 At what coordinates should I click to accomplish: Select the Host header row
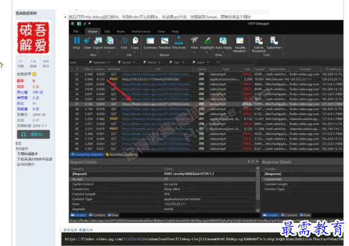163,204
